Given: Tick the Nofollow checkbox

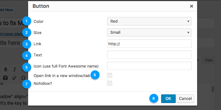Looking at the screenshot, I should coord(110,83).
